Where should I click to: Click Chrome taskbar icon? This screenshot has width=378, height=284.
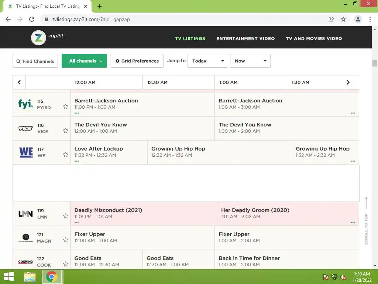tap(51, 277)
